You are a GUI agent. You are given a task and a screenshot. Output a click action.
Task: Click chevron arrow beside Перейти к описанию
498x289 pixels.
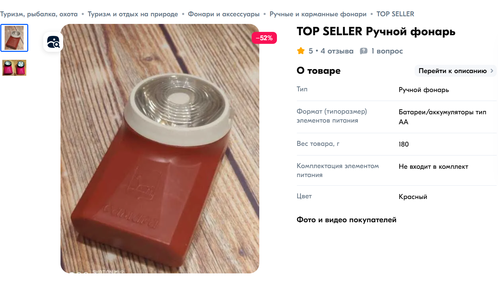(x=492, y=71)
